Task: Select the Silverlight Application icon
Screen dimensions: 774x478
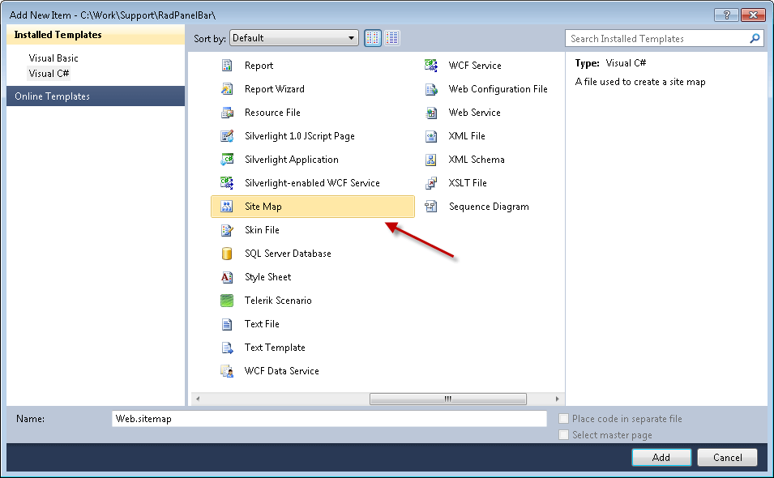Action: point(228,160)
